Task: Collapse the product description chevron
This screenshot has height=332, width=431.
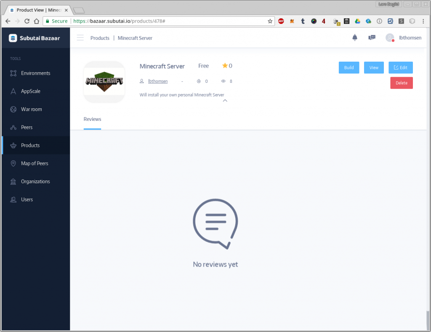Action: pyautogui.click(x=225, y=101)
